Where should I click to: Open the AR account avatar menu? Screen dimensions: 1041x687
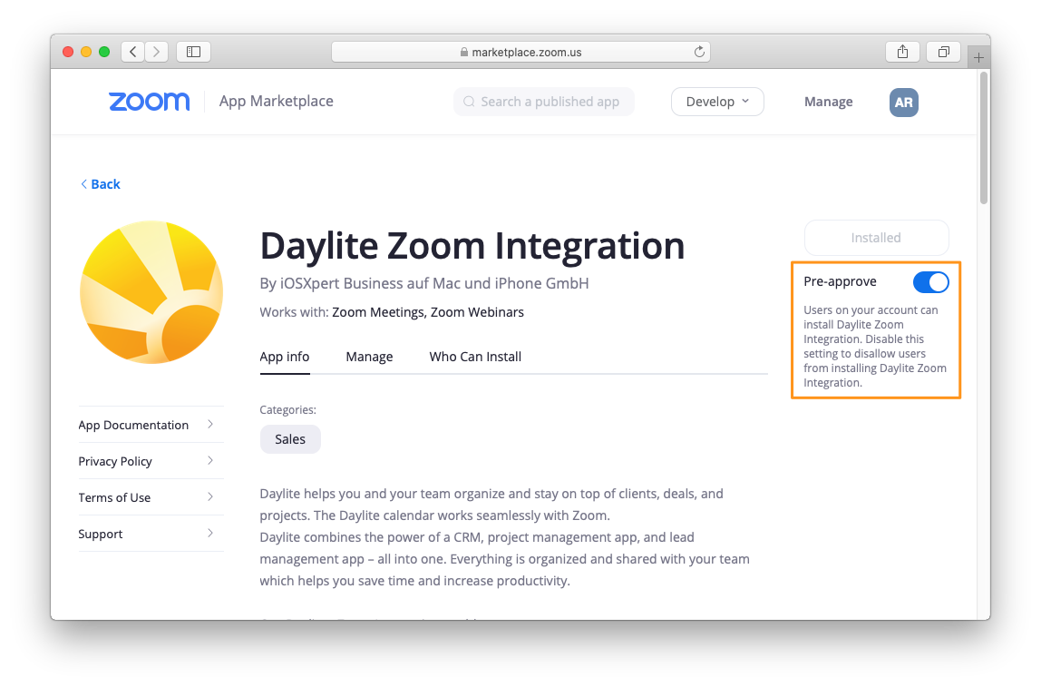tap(903, 103)
